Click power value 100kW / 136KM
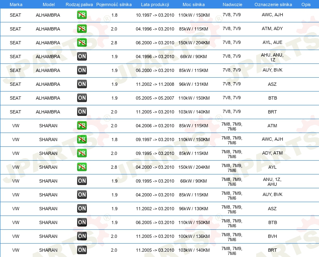The width and height of the screenshot is (319, 257). [x=194, y=236]
